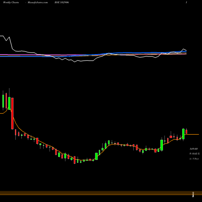Select the last green candle near chart end

183,134
